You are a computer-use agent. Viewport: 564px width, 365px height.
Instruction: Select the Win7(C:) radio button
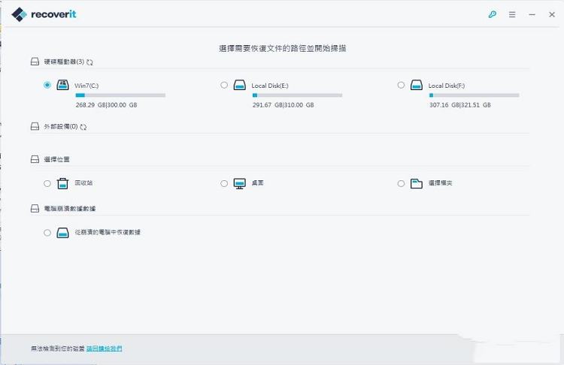[47, 85]
